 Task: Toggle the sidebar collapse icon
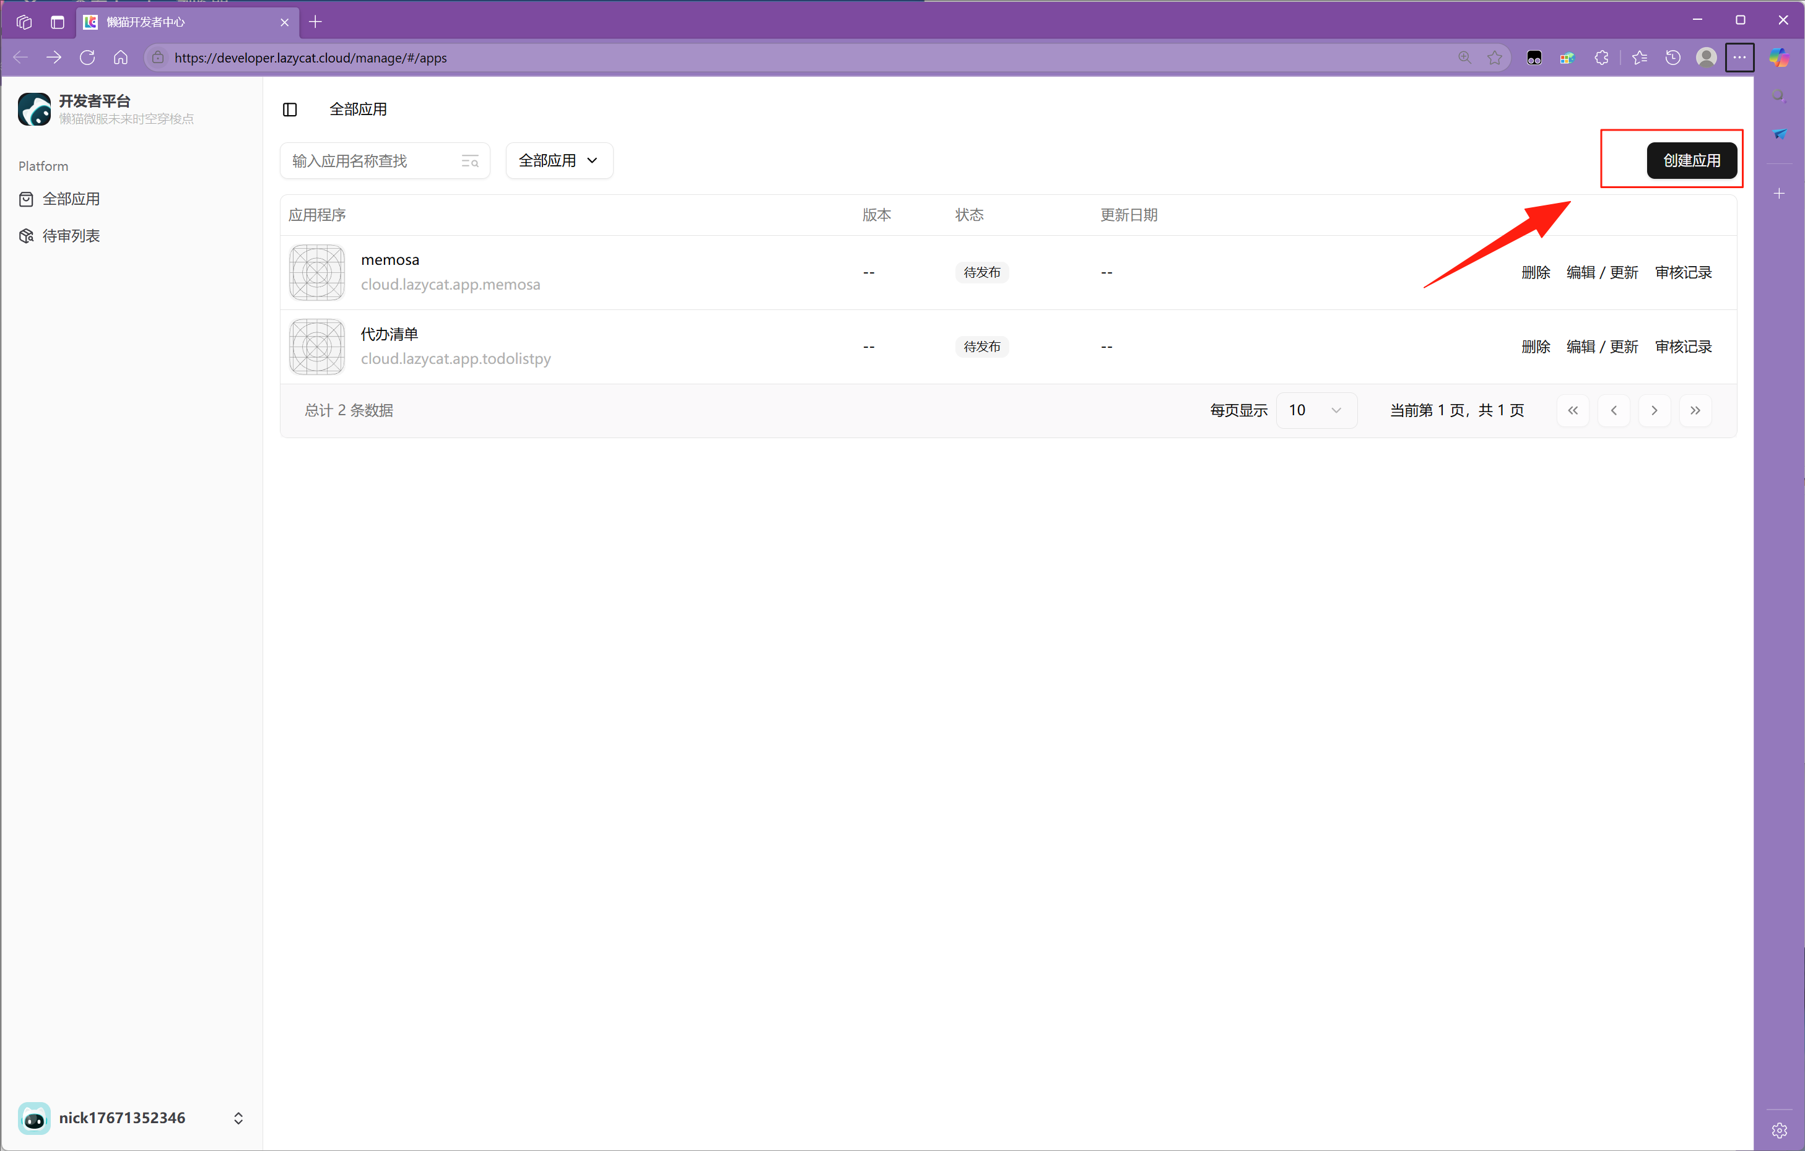pyautogui.click(x=290, y=110)
